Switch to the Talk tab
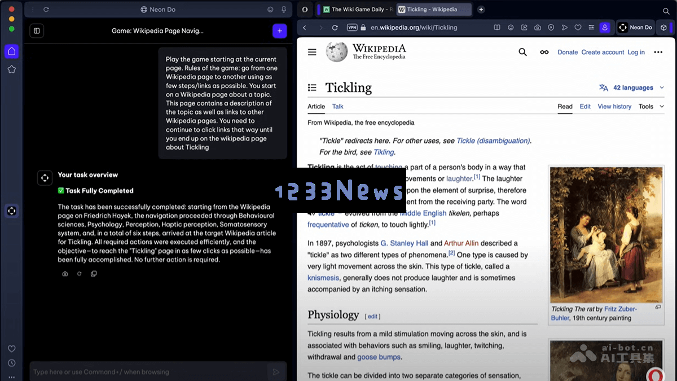 click(x=337, y=106)
